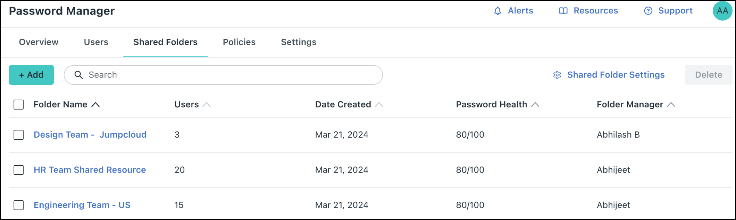Switch to the Users tab
Screen dimensions: 736x220
tap(96, 42)
